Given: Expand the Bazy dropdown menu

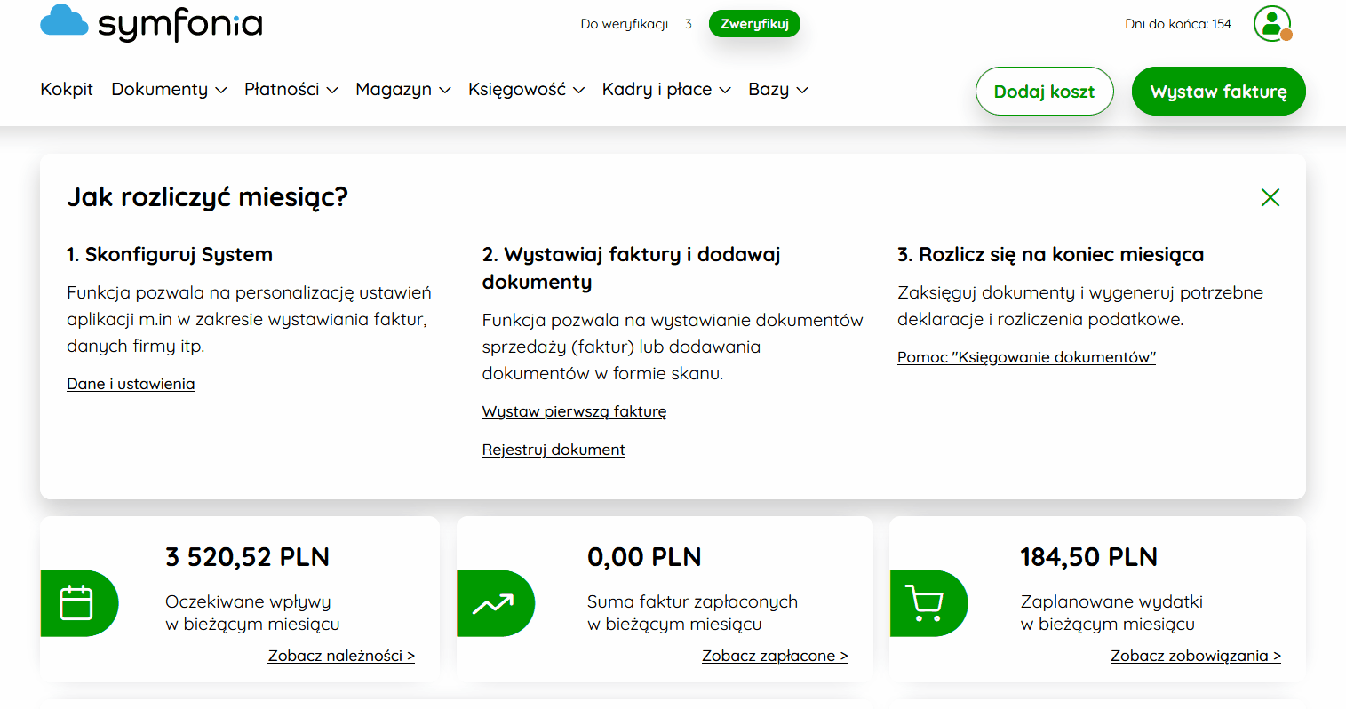Looking at the screenshot, I should 778,89.
